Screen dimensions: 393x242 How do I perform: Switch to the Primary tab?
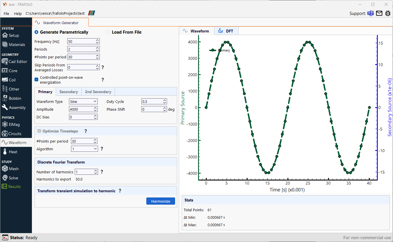tap(45, 92)
